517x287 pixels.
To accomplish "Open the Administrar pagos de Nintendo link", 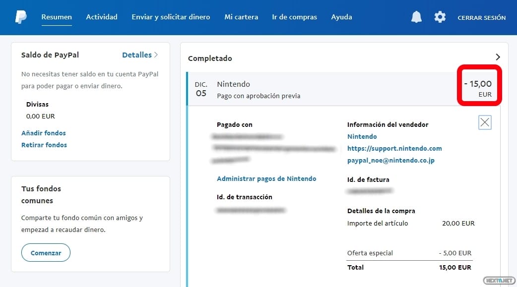I will click(x=266, y=178).
